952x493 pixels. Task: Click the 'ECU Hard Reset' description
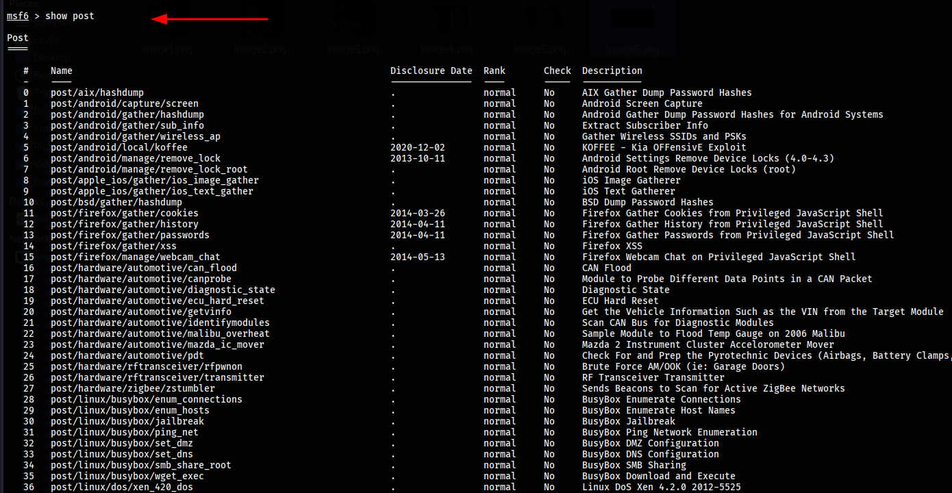click(x=620, y=301)
